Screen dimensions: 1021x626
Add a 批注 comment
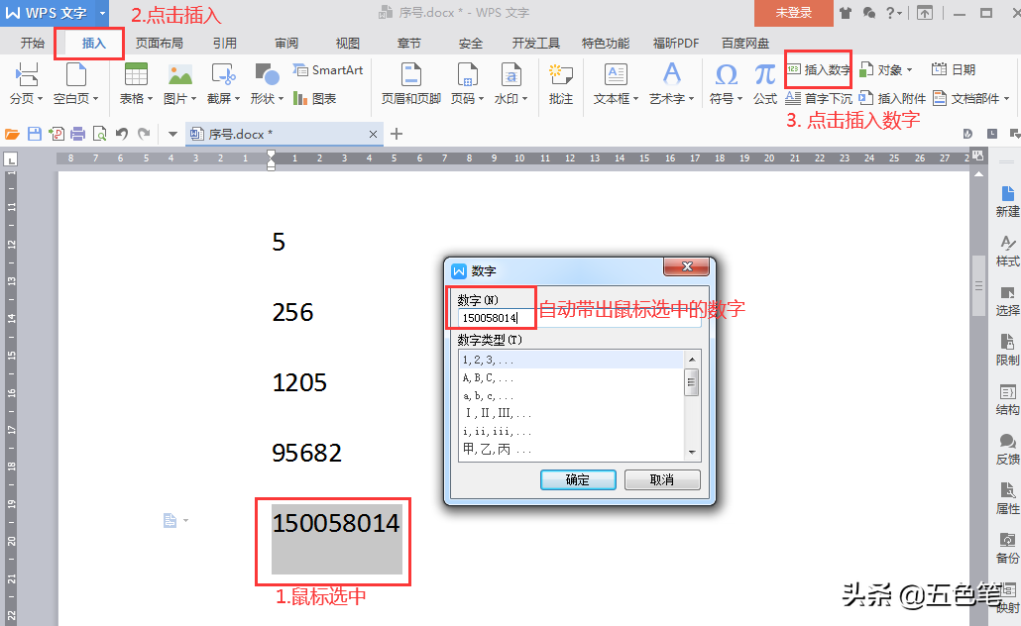tap(561, 83)
